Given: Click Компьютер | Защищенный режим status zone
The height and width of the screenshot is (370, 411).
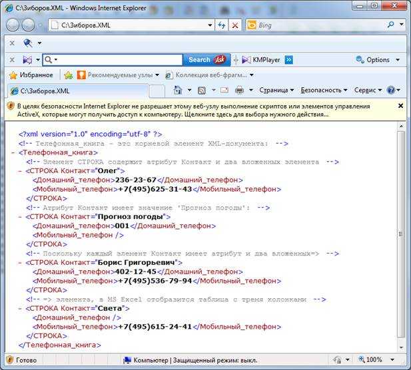Looking at the screenshot, I should (x=191, y=360).
